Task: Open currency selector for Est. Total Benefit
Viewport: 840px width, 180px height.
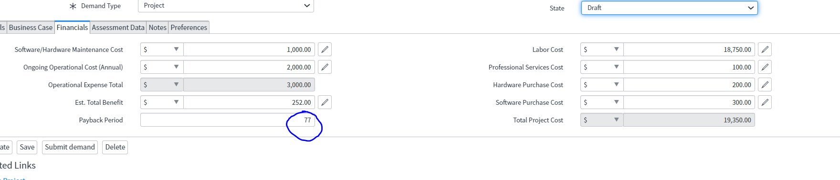Action: tap(162, 102)
